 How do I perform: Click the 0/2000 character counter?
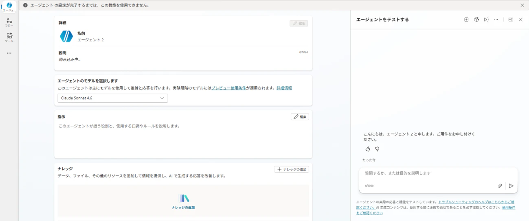coord(369,186)
